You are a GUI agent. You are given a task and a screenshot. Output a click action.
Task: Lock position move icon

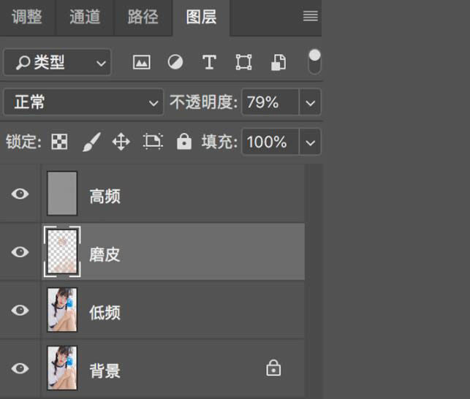click(x=121, y=142)
